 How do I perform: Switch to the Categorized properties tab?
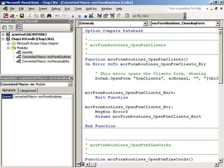[28, 90]
